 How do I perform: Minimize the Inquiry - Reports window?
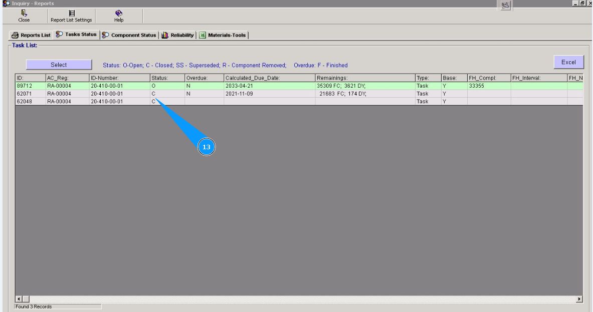[x=575, y=3]
